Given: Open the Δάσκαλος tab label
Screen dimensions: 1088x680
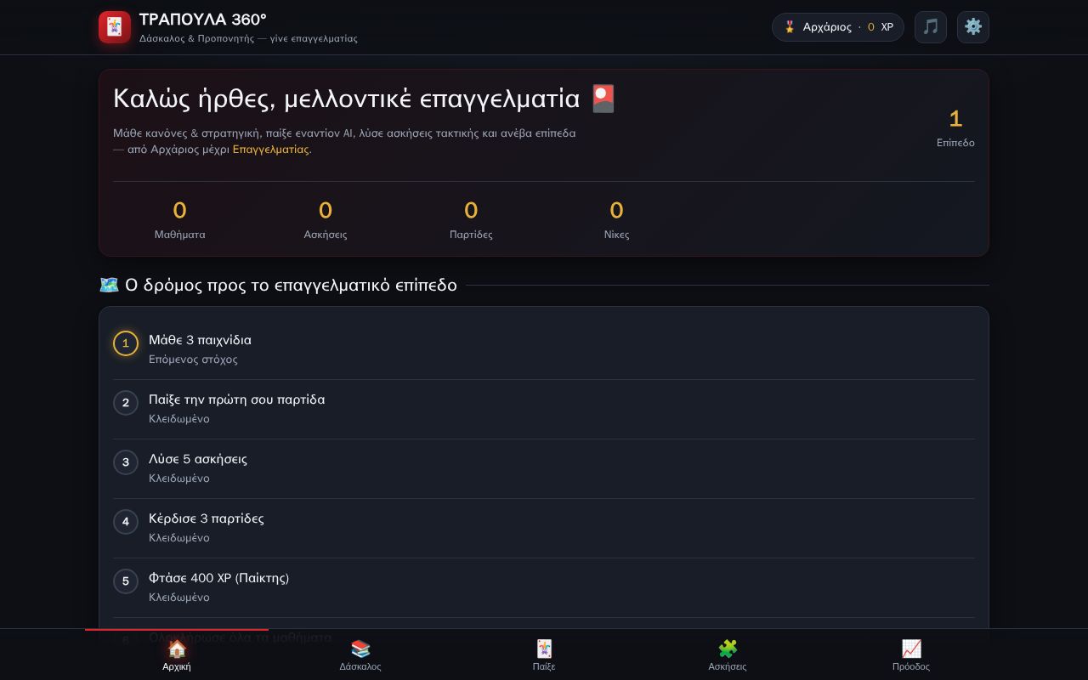Looking at the screenshot, I should tap(360, 666).
